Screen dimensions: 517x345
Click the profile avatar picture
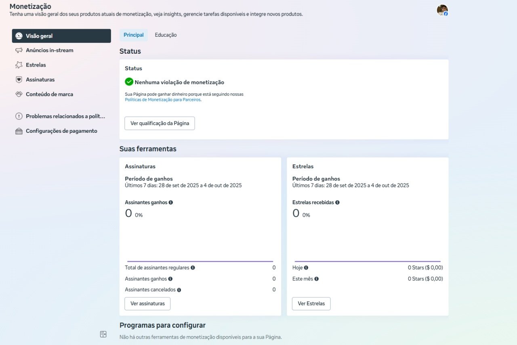pos(442,10)
